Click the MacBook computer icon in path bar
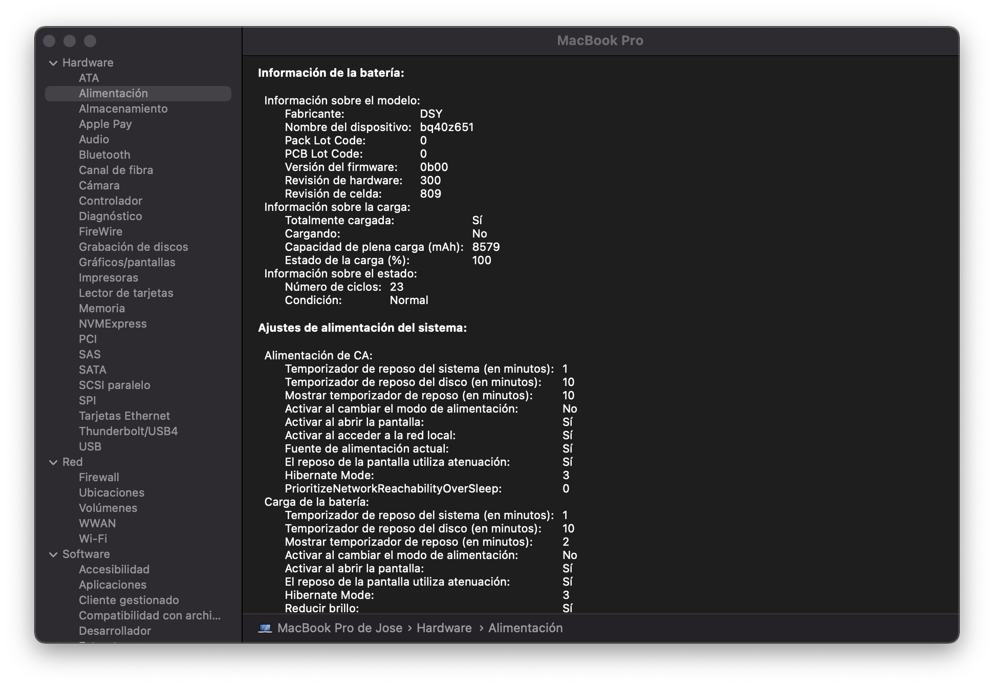The image size is (994, 686). pos(265,628)
